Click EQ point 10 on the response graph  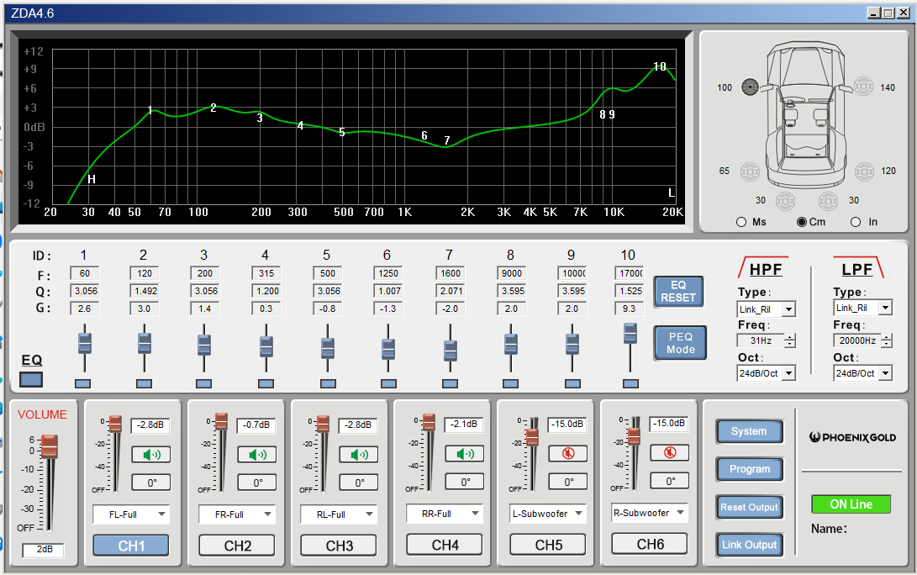pyautogui.click(x=660, y=66)
